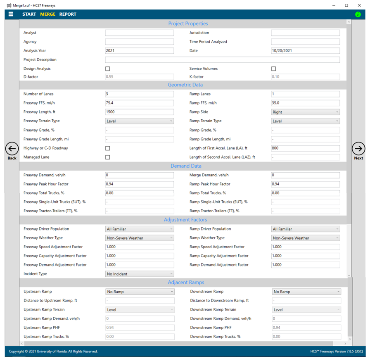Click the Back arrow icon
370x361 pixels.
click(x=12, y=149)
